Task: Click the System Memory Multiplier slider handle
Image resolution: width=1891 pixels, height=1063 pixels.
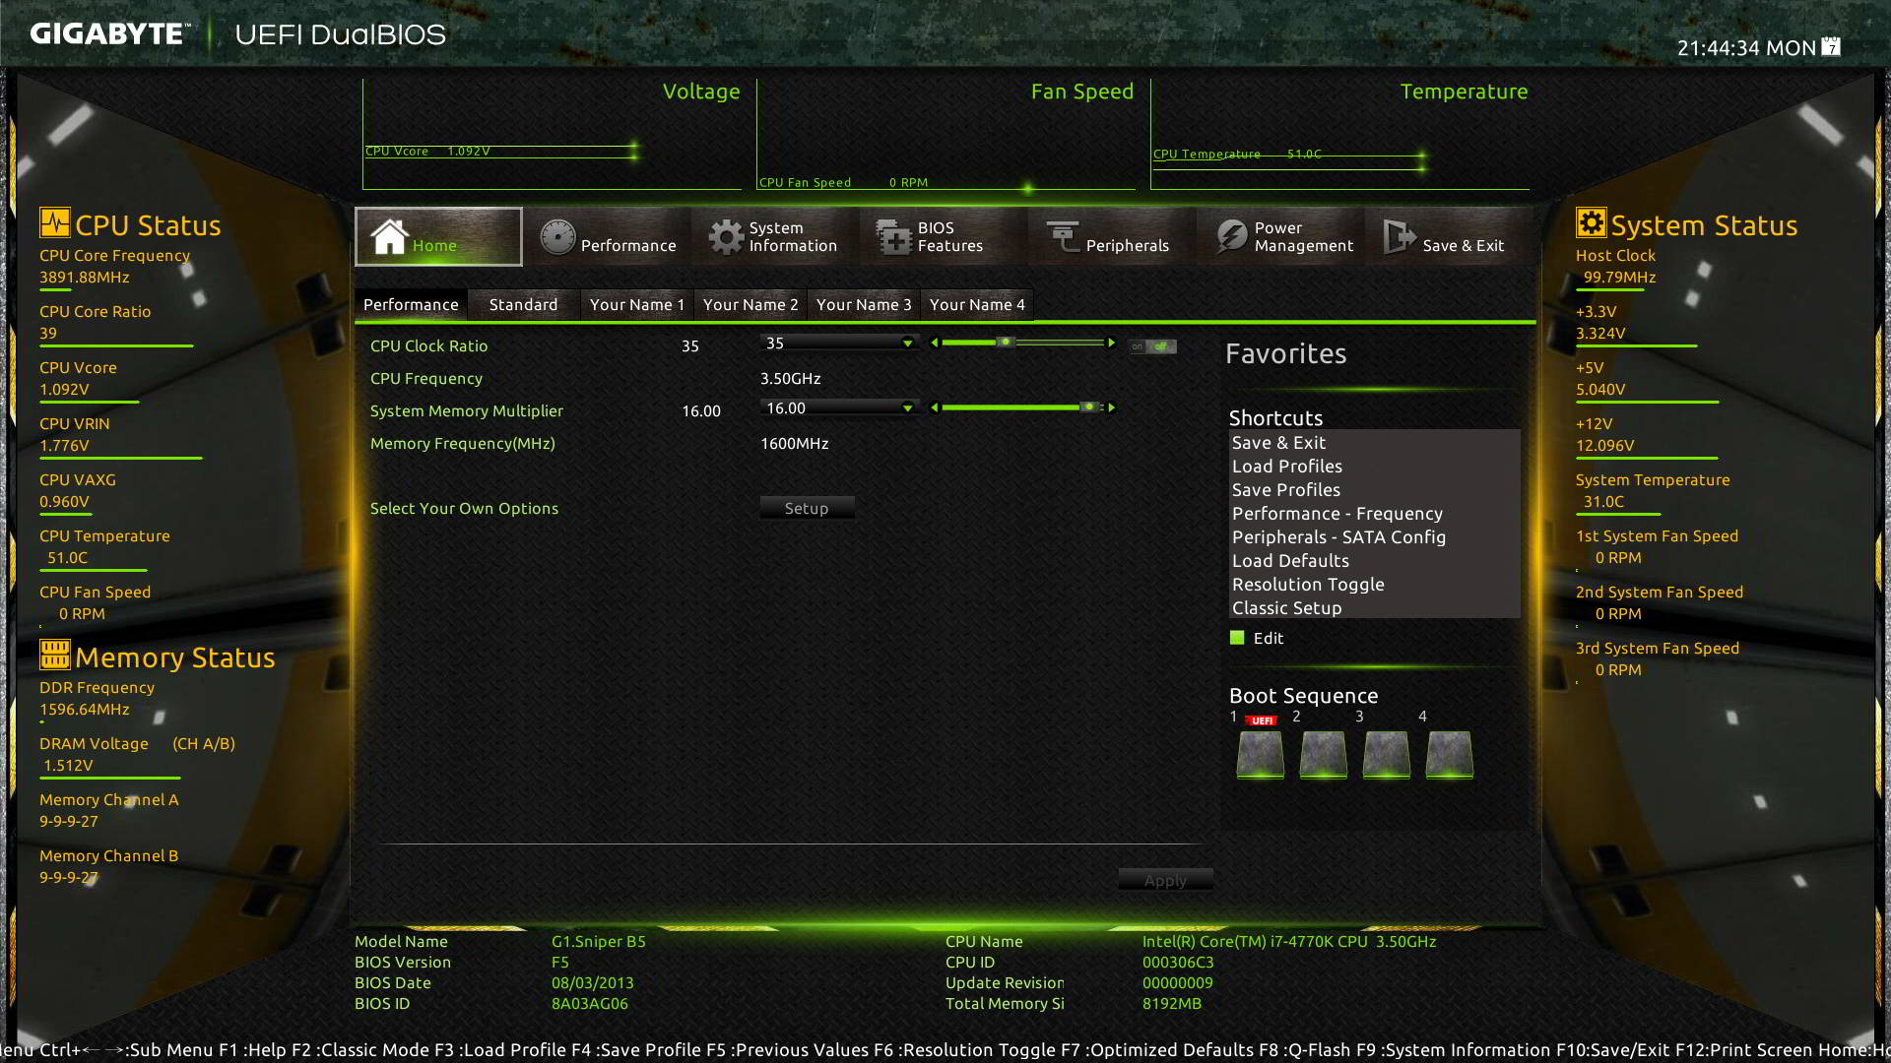Action: [x=1088, y=407]
